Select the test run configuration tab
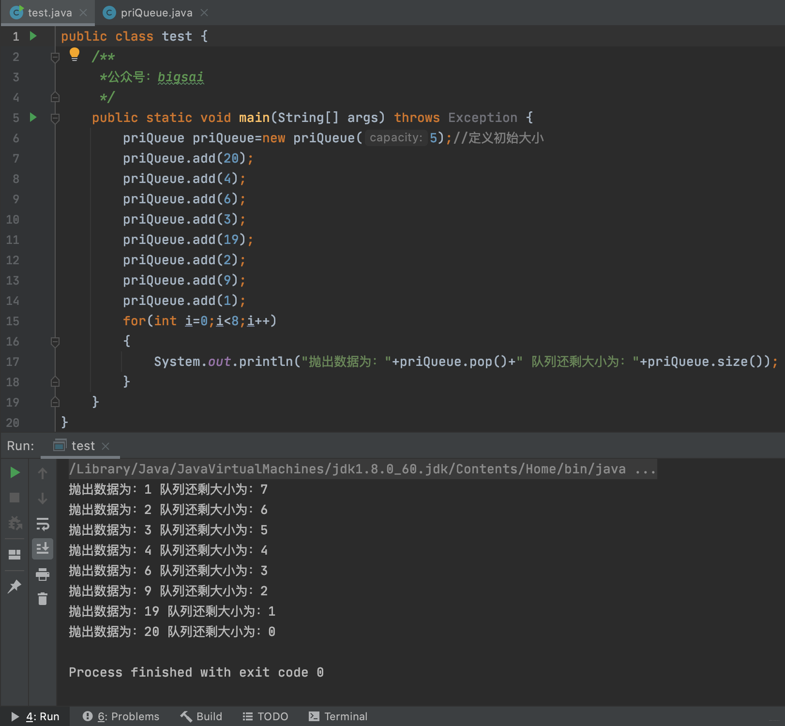The width and height of the screenshot is (785, 726). click(x=80, y=446)
